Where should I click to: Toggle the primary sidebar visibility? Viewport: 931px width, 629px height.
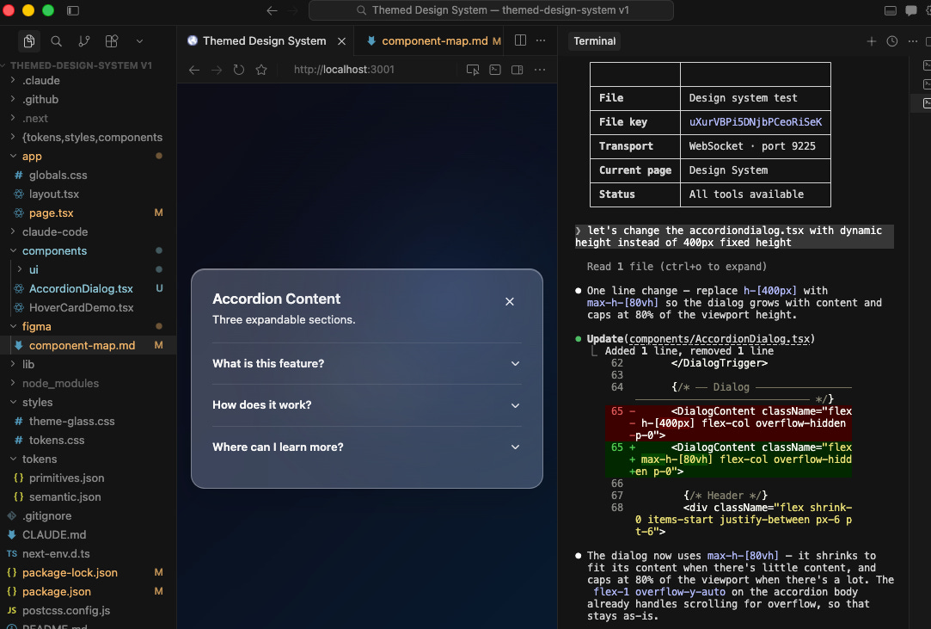click(x=72, y=11)
